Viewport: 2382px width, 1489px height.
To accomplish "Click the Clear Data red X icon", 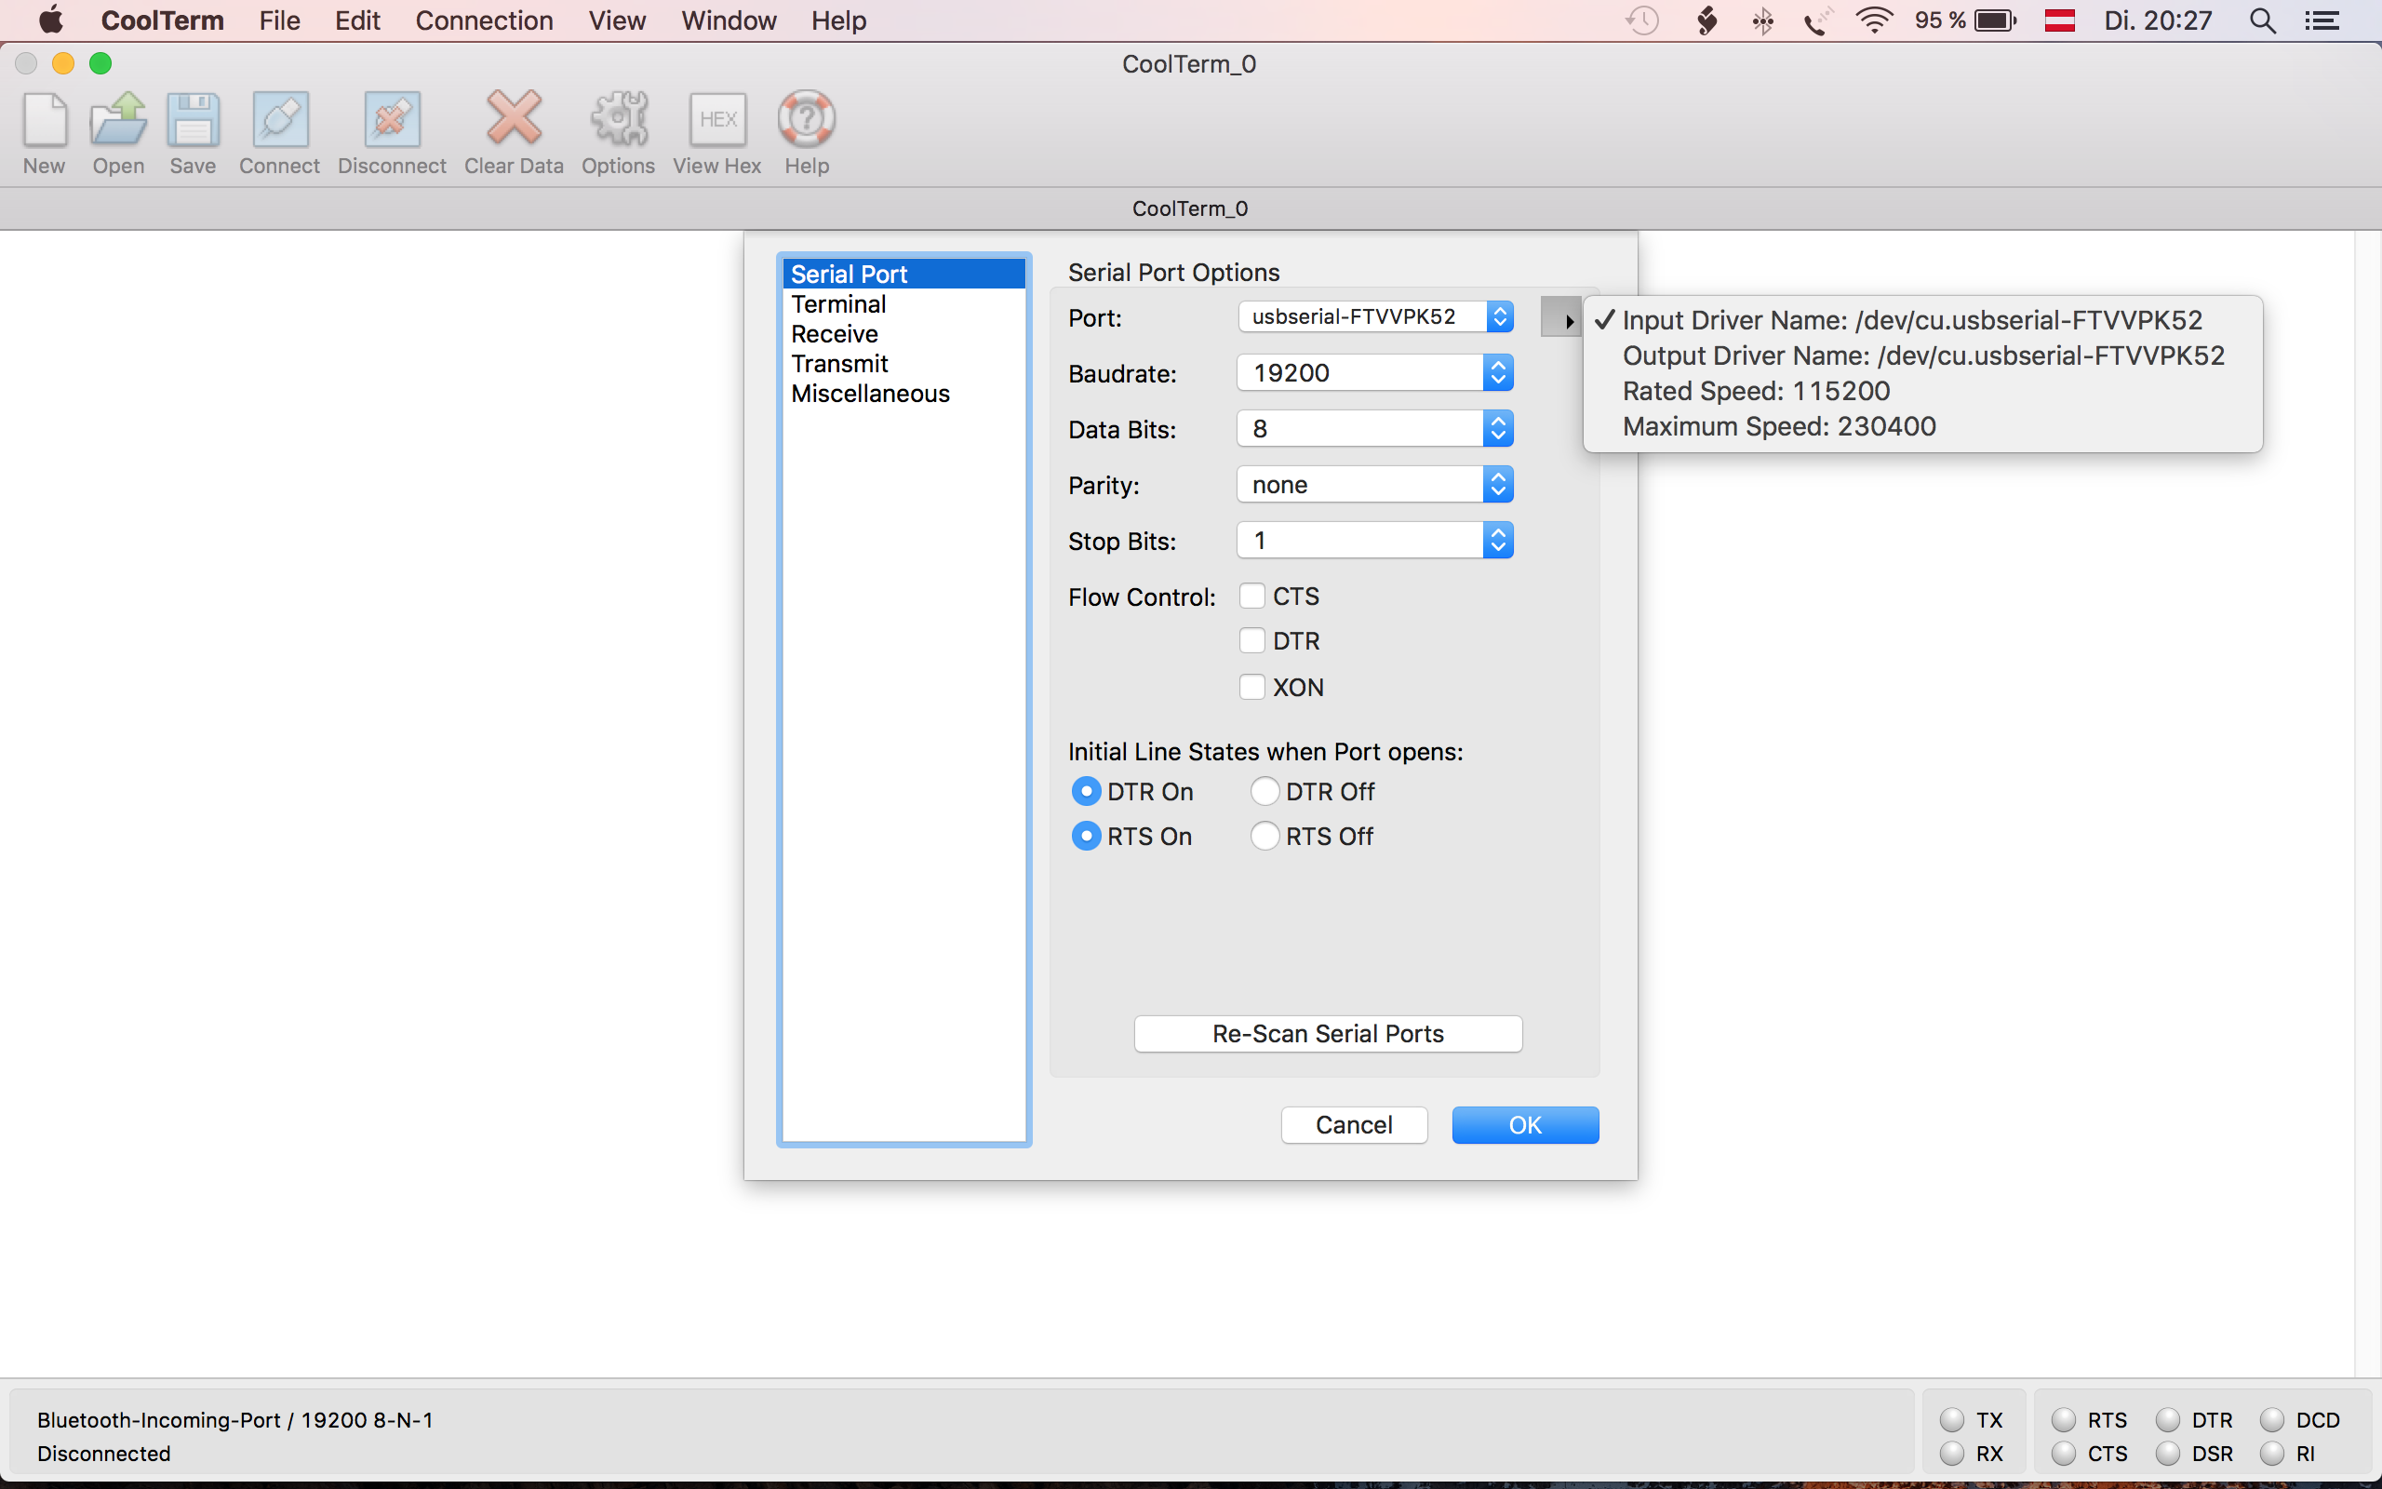I will tap(514, 118).
